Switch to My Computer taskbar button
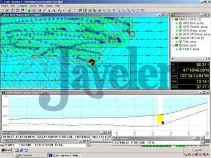This screenshot has height=158, width=211. [x=31, y=155]
